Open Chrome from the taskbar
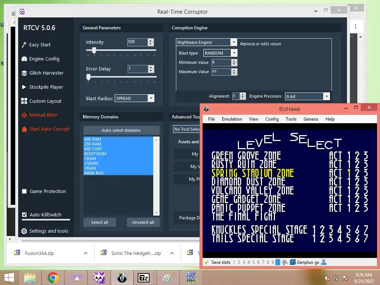Screen dimensions: 380x285 [53, 278]
